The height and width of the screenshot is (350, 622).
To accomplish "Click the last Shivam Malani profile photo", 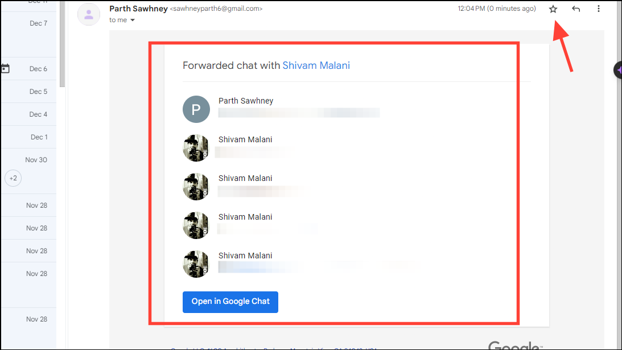I will click(x=196, y=264).
